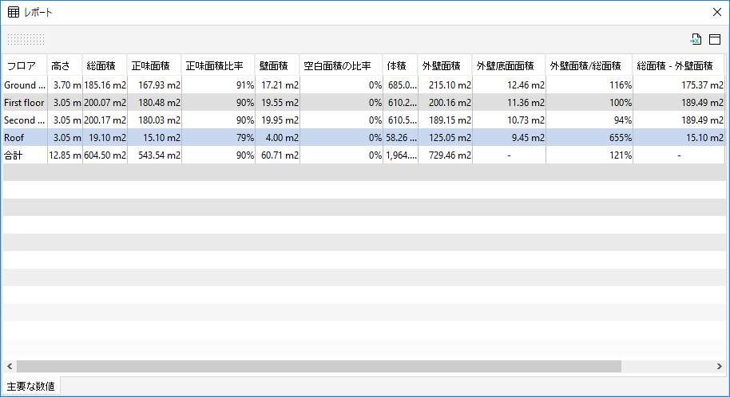Click the 543.54 m2 total net area cell
Viewport: 730px width, 397px height.
[154, 155]
